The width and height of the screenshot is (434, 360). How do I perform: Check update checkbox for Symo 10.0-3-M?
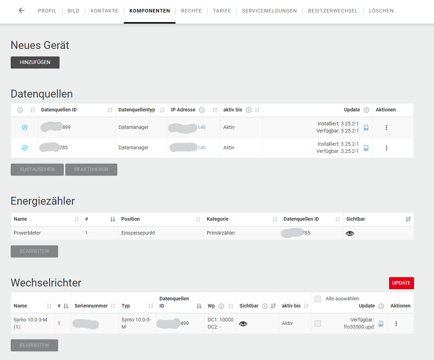(318, 324)
